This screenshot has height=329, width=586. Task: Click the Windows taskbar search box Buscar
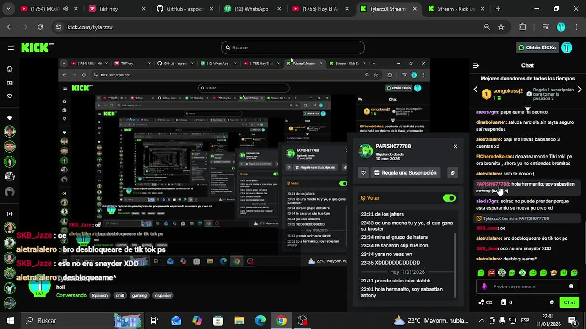point(82,320)
